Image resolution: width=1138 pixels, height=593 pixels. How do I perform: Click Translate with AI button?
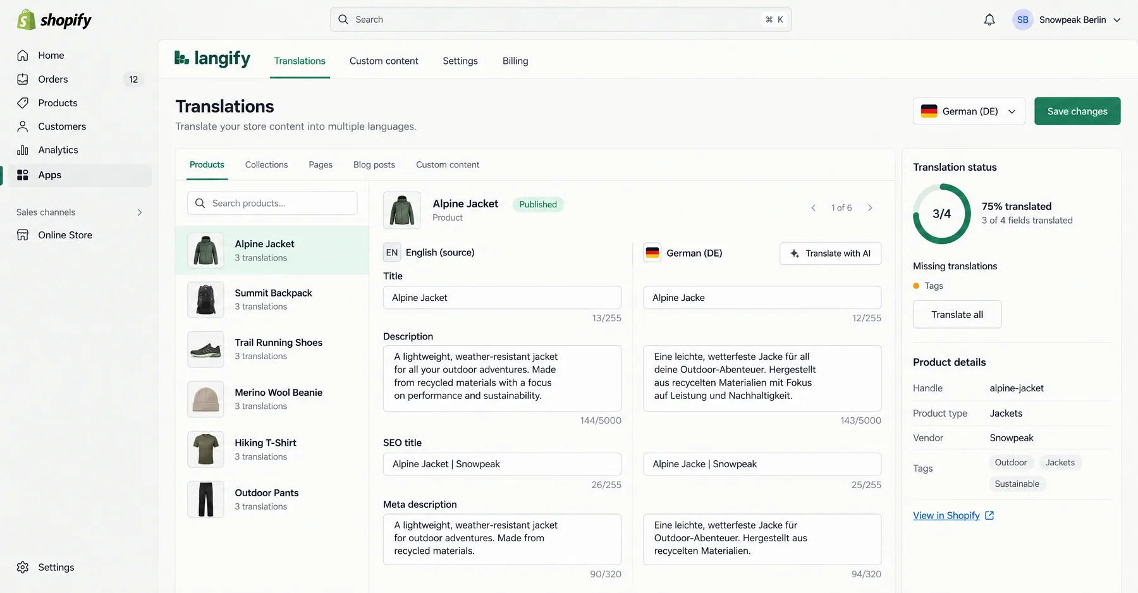click(830, 254)
